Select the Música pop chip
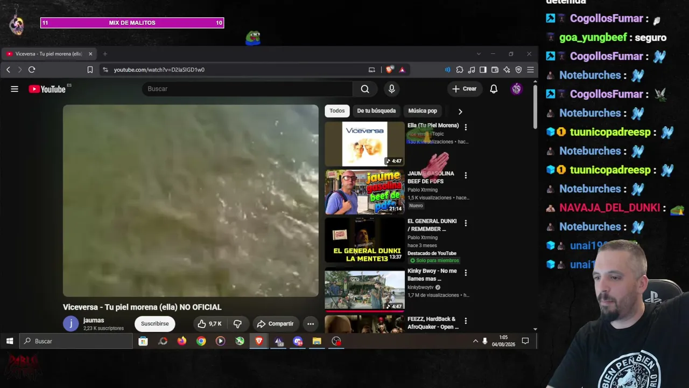 [x=423, y=111]
